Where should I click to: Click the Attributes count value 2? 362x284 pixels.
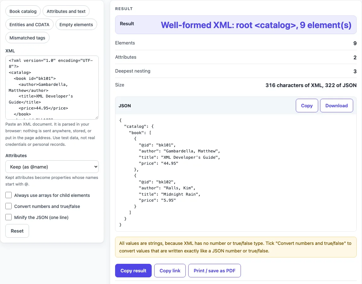coord(355,57)
